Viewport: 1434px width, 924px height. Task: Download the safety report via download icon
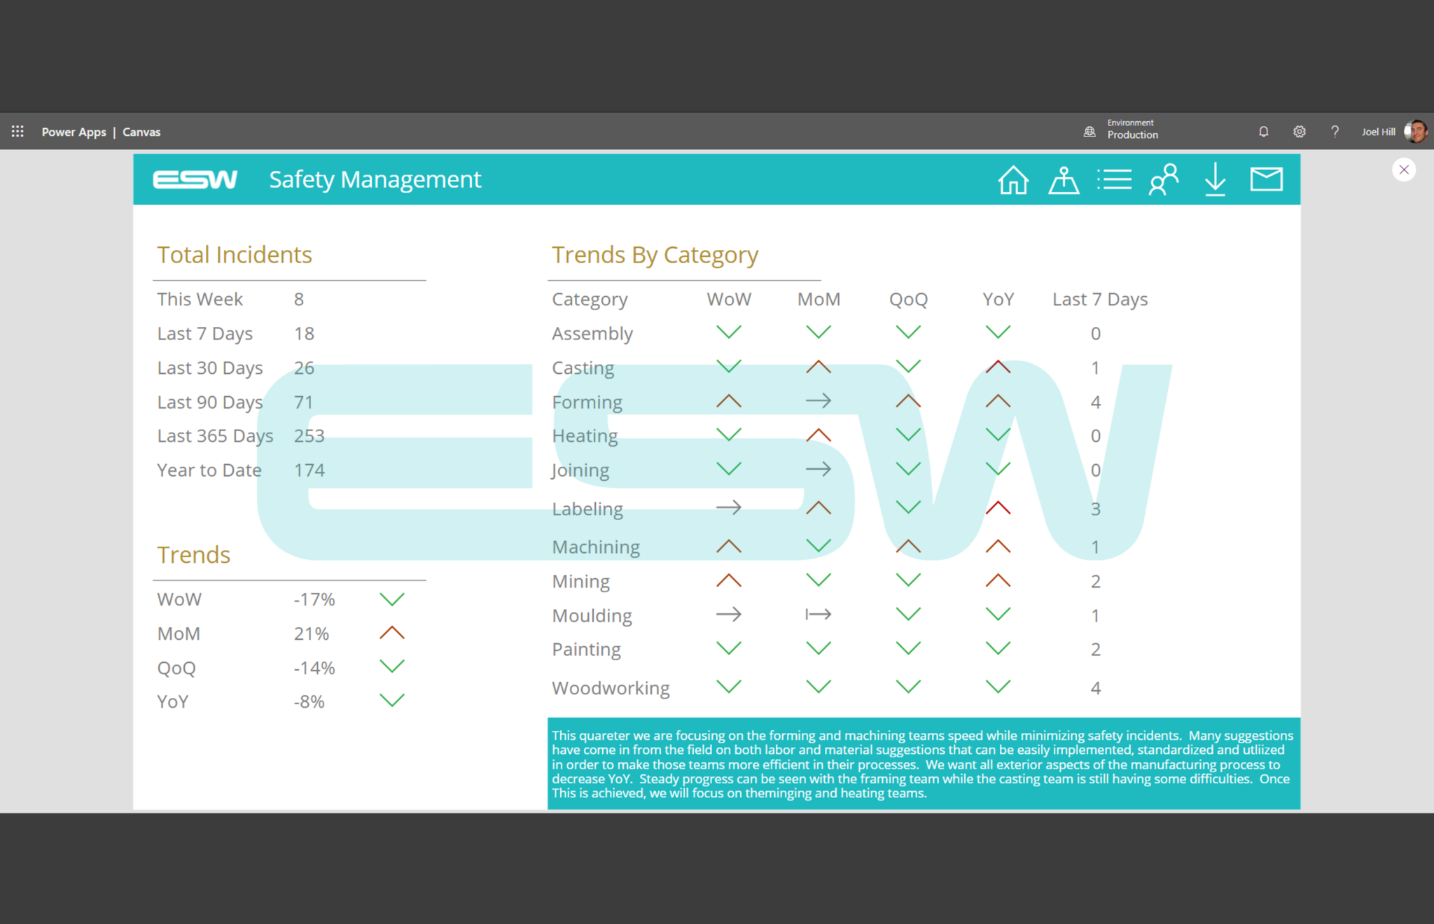(x=1215, y=180)
